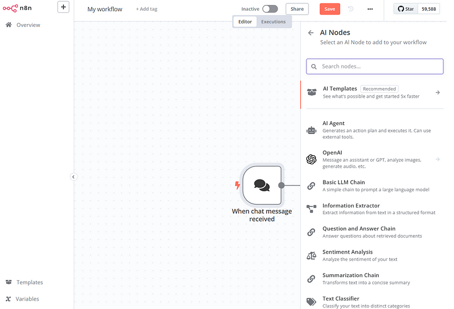Click the Summarization Chain link icon
The height and width of the screenshot is (309, 454).
(311, 279)
